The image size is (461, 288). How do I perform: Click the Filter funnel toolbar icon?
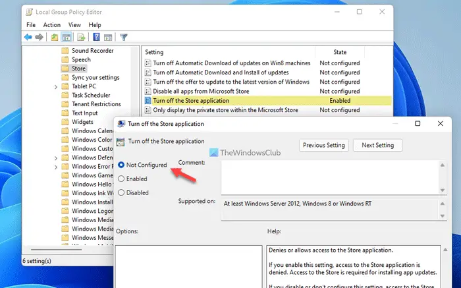point(124,38)
